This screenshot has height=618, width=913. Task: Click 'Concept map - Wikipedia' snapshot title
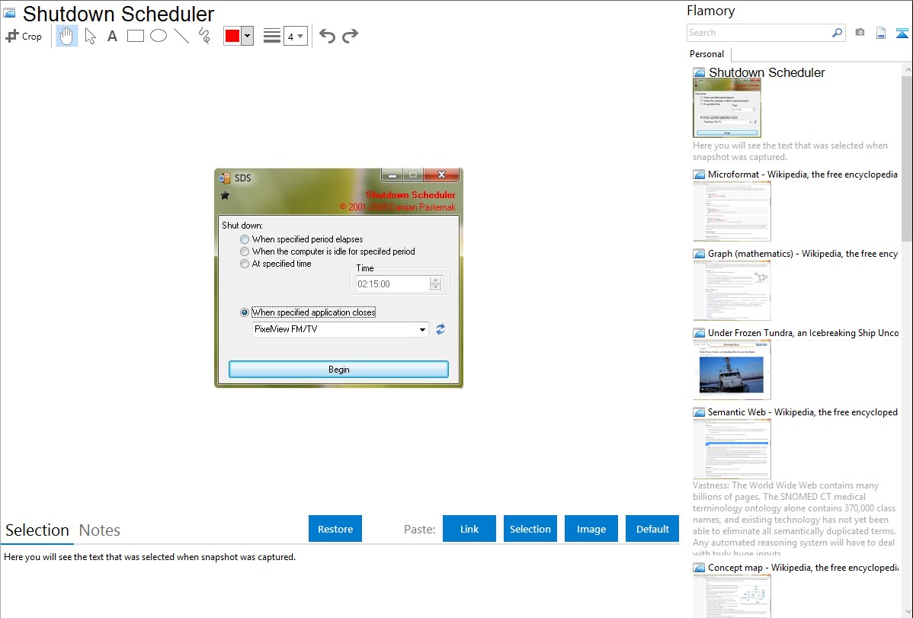pos(803,567)
